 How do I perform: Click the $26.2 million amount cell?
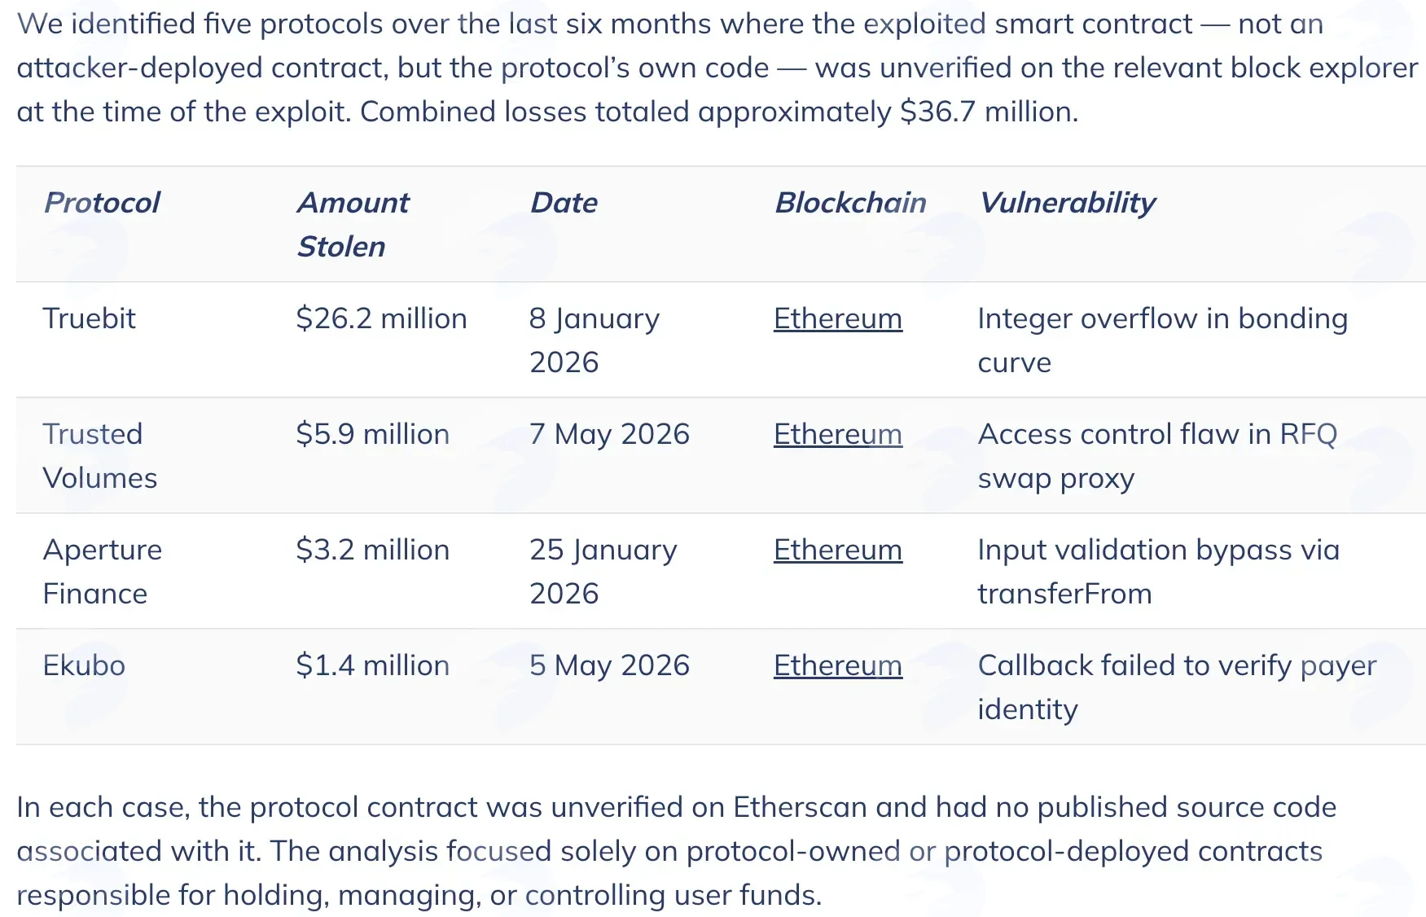click(x=382, y=318)
